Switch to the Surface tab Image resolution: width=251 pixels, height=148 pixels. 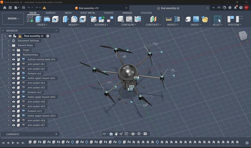[x=51, y=13]
